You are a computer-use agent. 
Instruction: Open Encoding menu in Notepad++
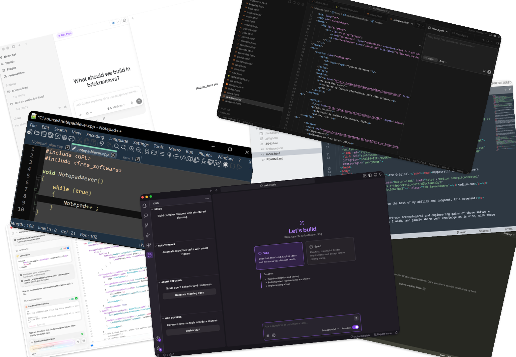95,136
